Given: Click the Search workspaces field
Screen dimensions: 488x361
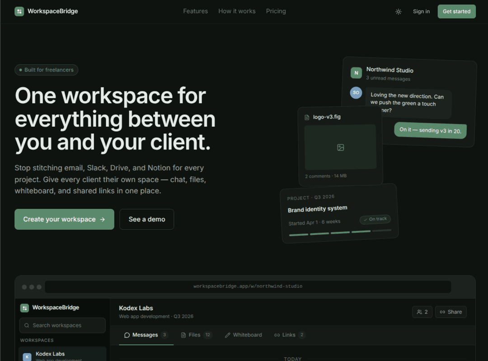Looking at the screenshot, I should click(62, 325).
